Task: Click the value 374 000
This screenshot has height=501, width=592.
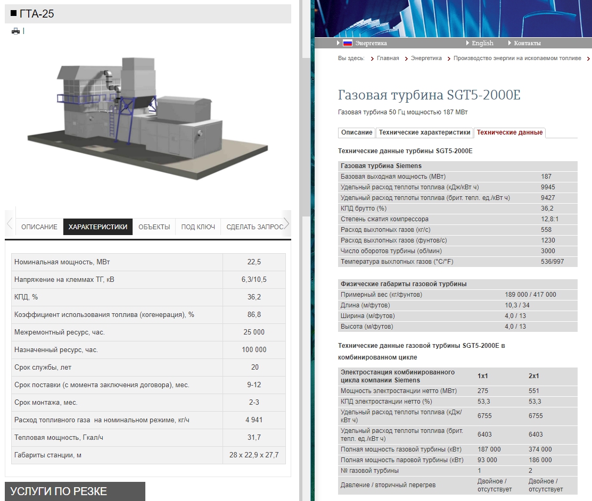Action: point(540,449)
